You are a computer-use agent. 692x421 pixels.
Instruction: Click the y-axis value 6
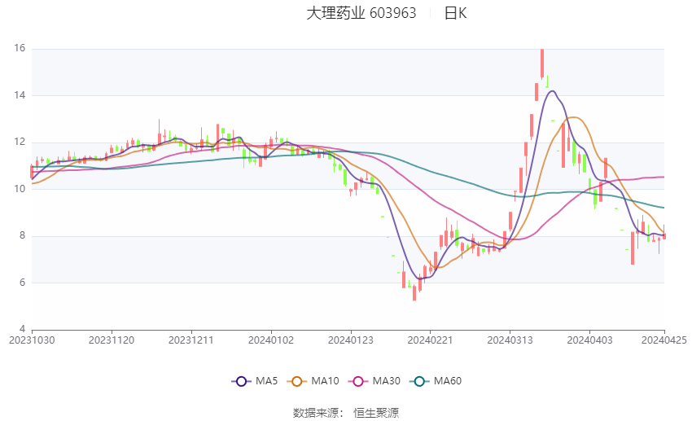tap(22, 283)
